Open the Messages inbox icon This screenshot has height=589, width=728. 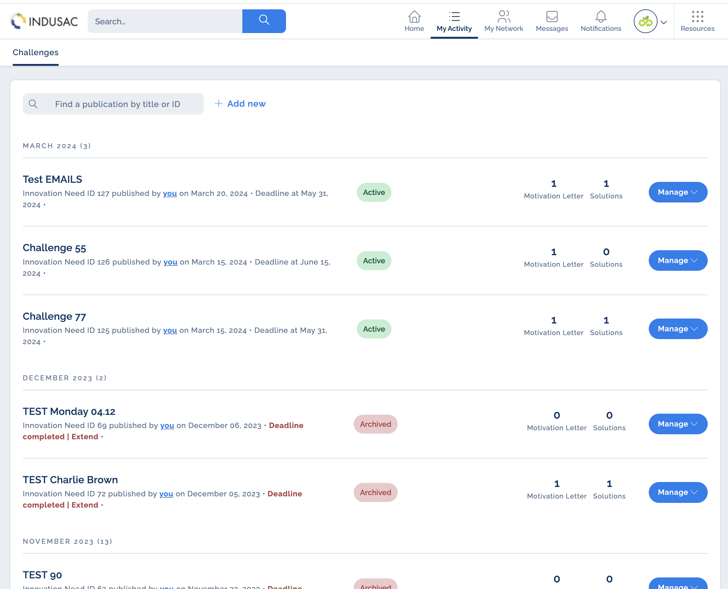tap(551, 17)
